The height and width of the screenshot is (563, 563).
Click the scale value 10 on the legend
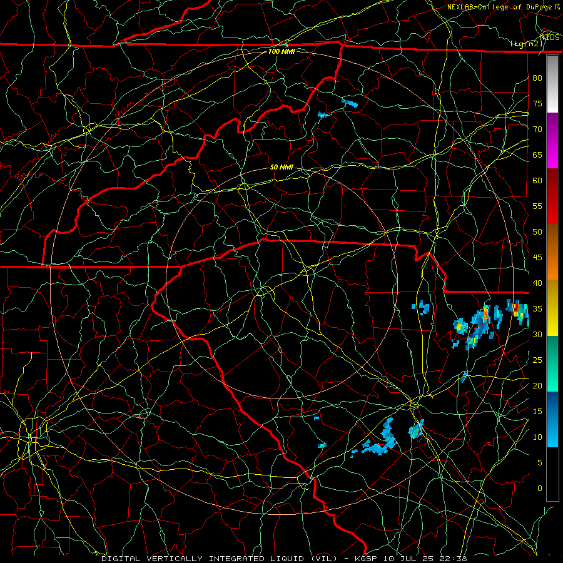[537, 437]
